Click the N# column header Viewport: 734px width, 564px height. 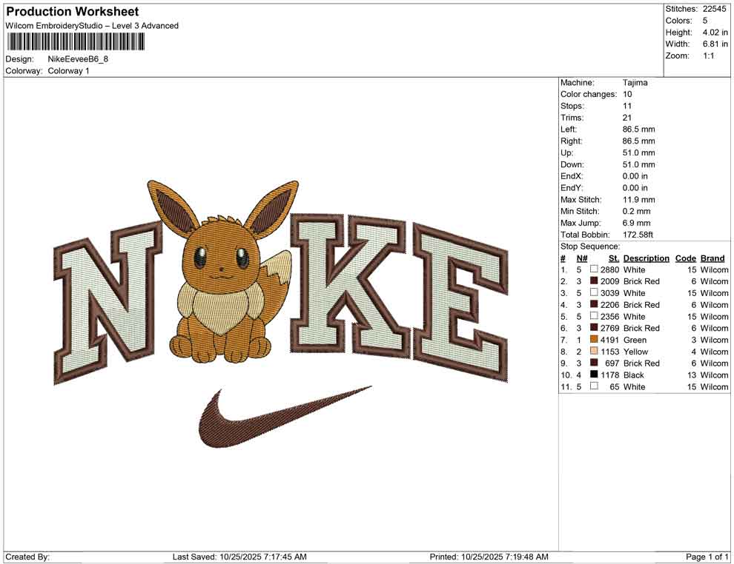pyautogui.click(x=582, y=258)
